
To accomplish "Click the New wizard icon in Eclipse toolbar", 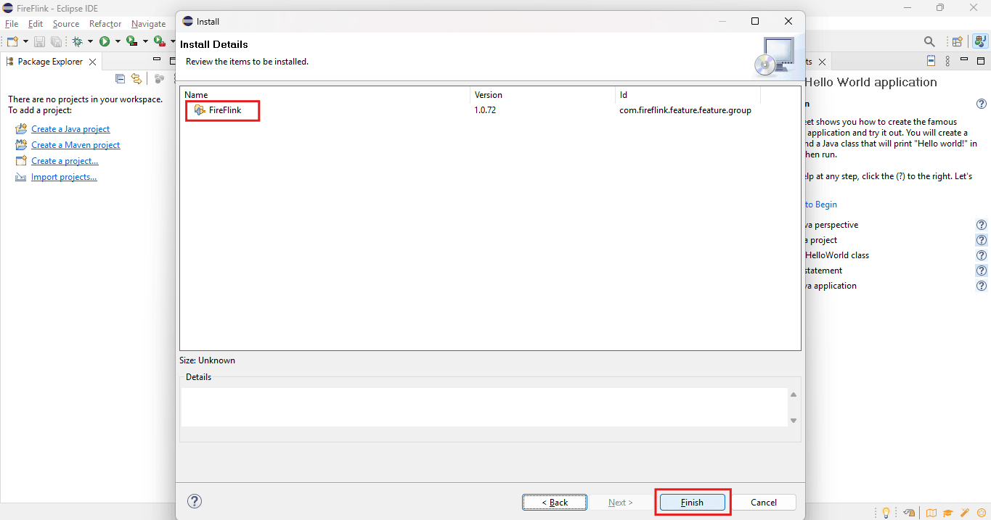I will click(12, 42).
